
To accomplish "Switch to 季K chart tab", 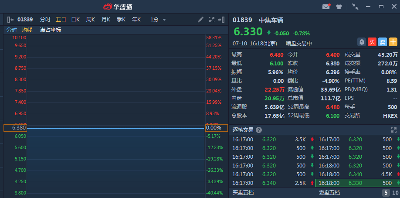I will pyautogui.click(x=121, y=20).
